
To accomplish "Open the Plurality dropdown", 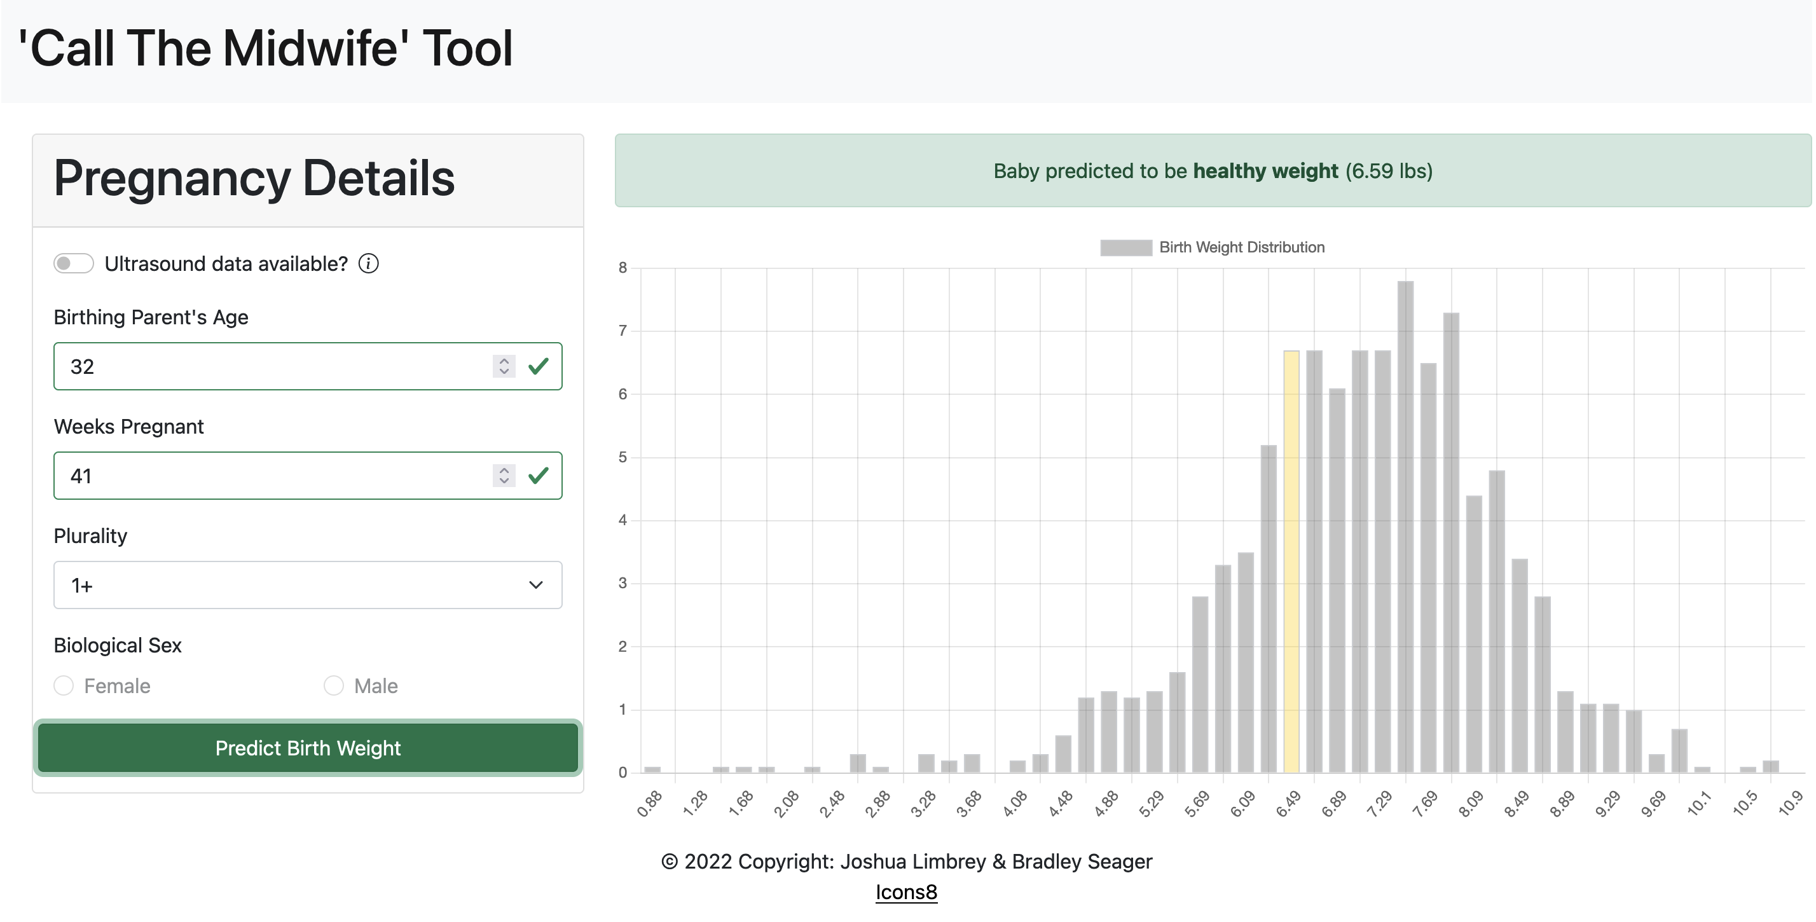I will click(307, 585).
